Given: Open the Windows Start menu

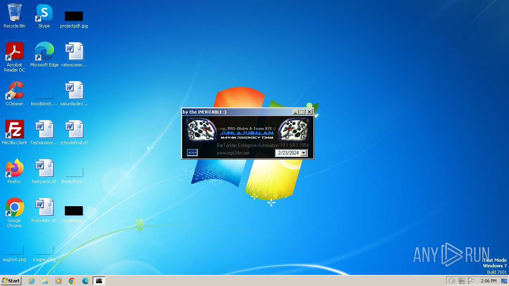Looking at the screenshot, I should pos(11,281).
